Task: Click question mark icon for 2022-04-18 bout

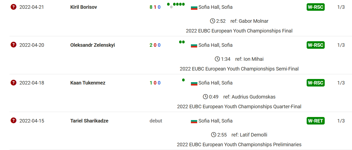Action: tap(14, 82)
